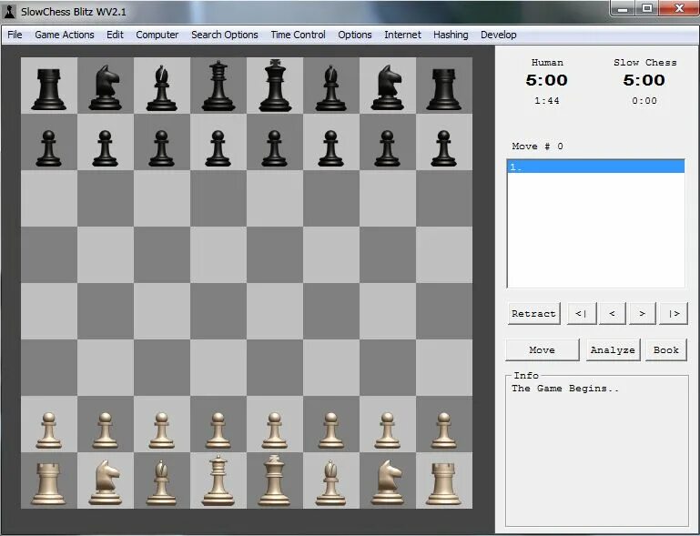Open the Search Options menu
Image resolution: width=700 pixels, height=536 pixels.
click(x=225, y=35)
